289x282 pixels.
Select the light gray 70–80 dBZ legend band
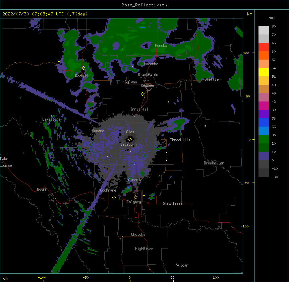[x=264, y=30]
